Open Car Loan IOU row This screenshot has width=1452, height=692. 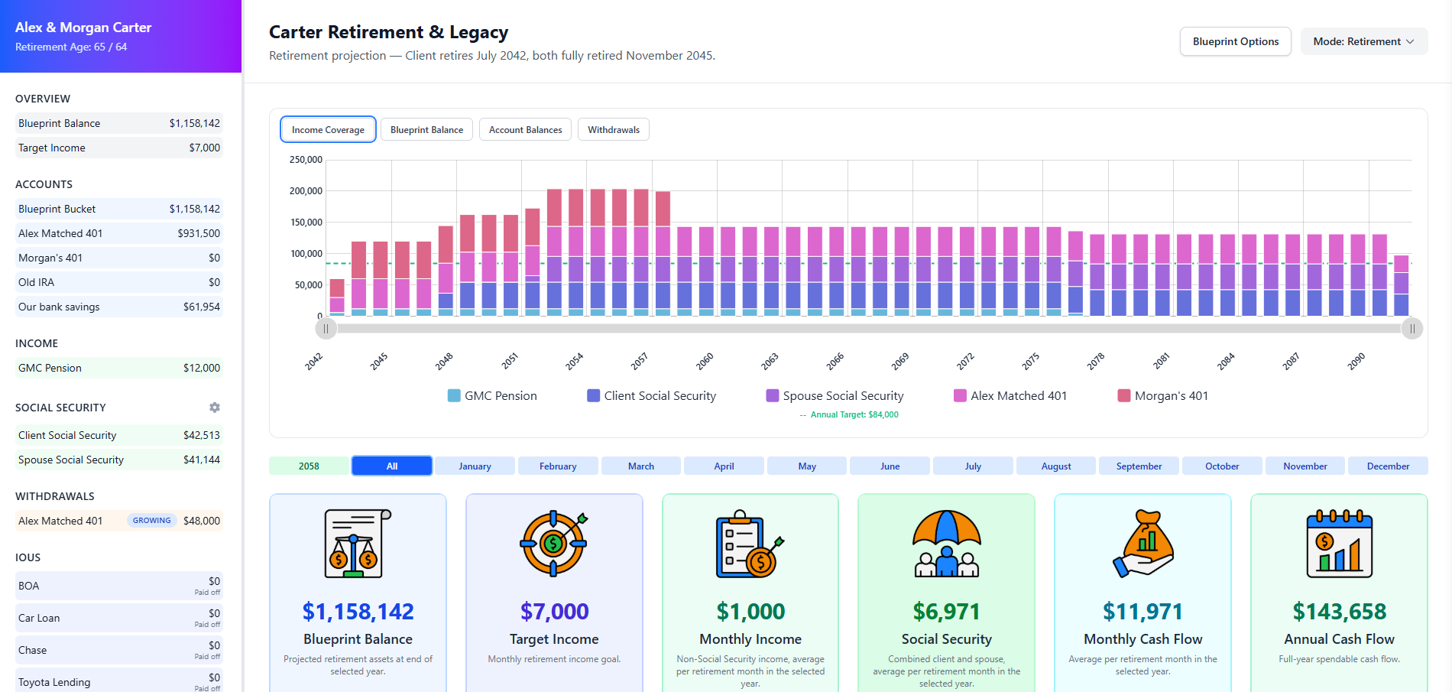coord(119,618)
